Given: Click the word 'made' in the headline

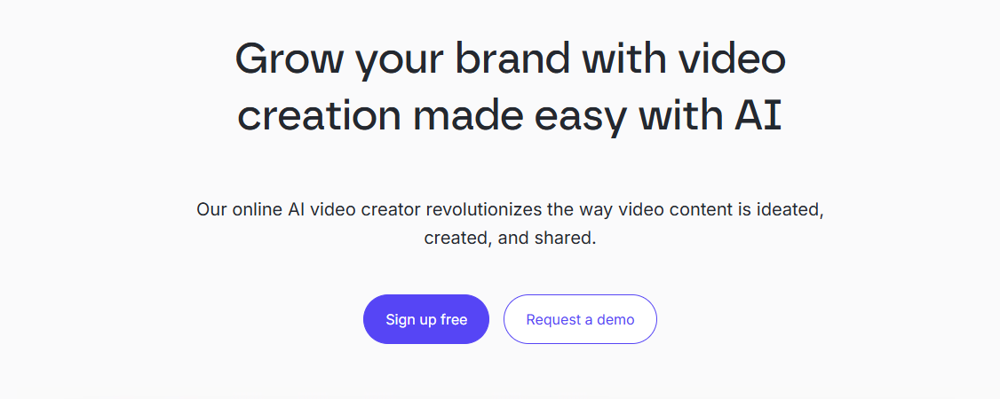Looking at the screenshot, I should (x=468, y=116).
